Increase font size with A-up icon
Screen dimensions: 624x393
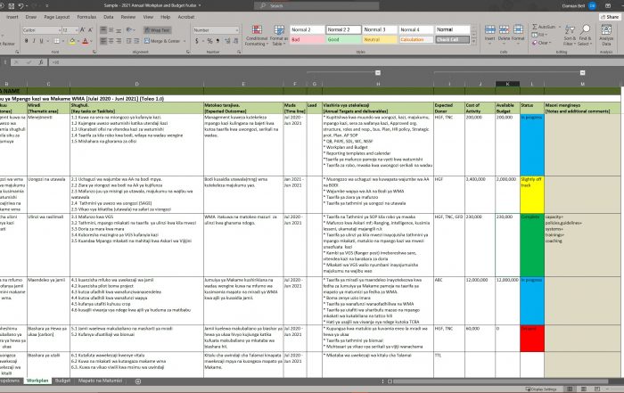(82, 30)
